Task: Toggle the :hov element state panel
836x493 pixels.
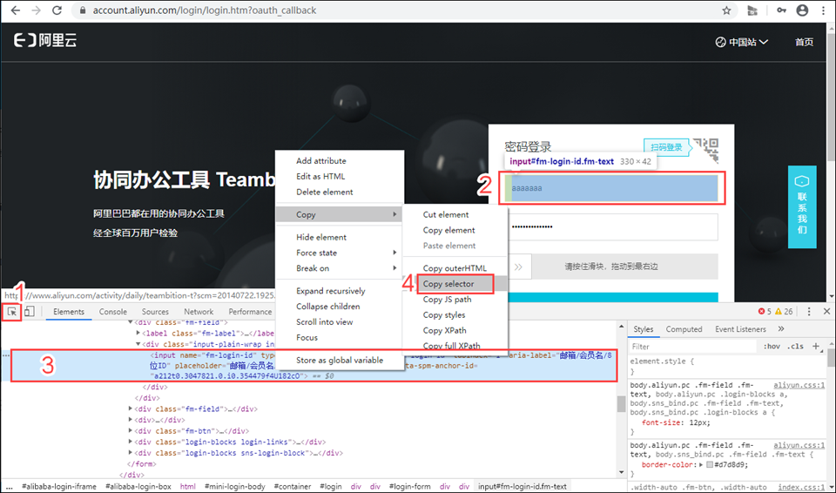Action: point(772,347)
